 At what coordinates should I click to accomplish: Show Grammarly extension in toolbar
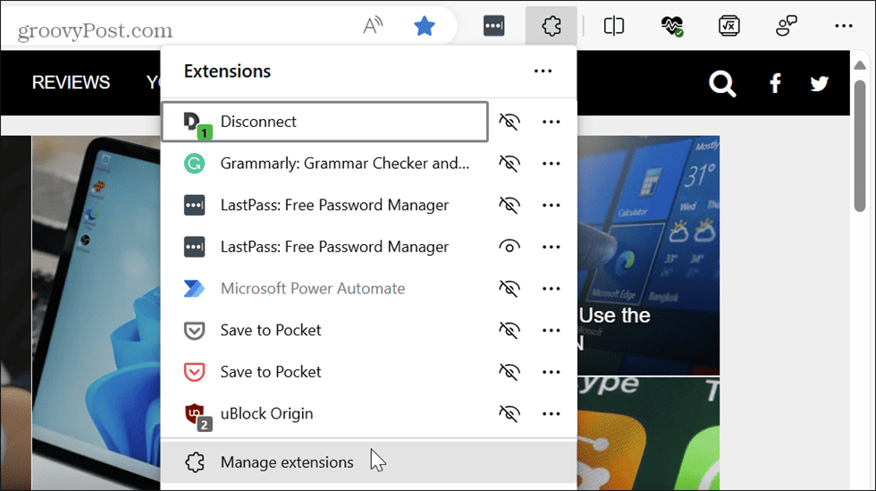(509, 164)
